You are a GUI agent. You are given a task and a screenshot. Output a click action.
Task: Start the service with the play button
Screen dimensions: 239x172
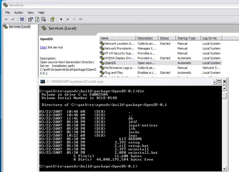[61, 19]
